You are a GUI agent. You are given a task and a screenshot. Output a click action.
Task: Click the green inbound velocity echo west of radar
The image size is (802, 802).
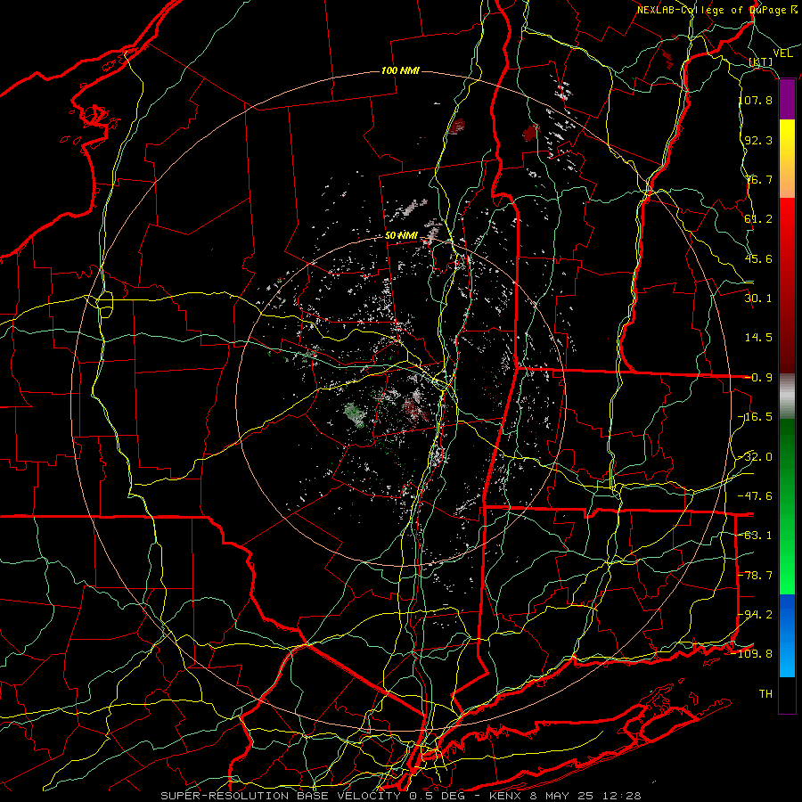point(355,414)
